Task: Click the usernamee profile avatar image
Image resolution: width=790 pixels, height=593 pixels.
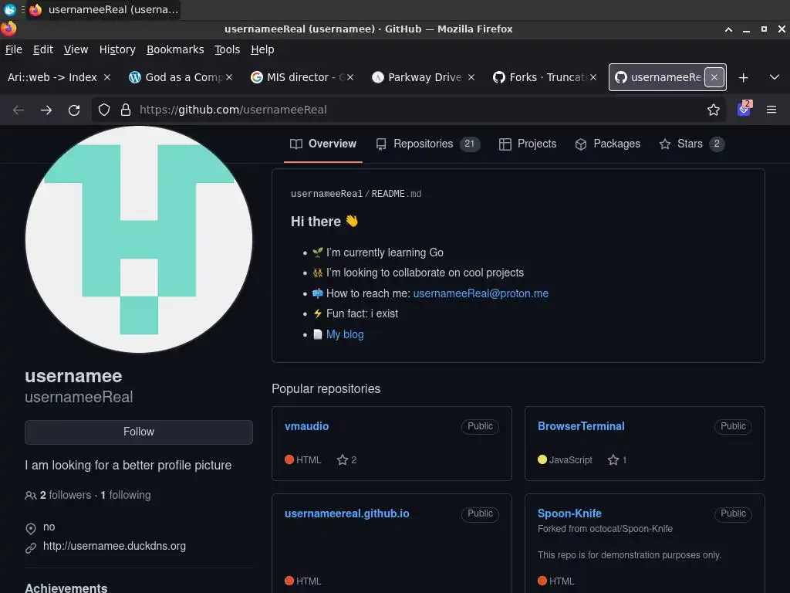Action: click(139, 239)
